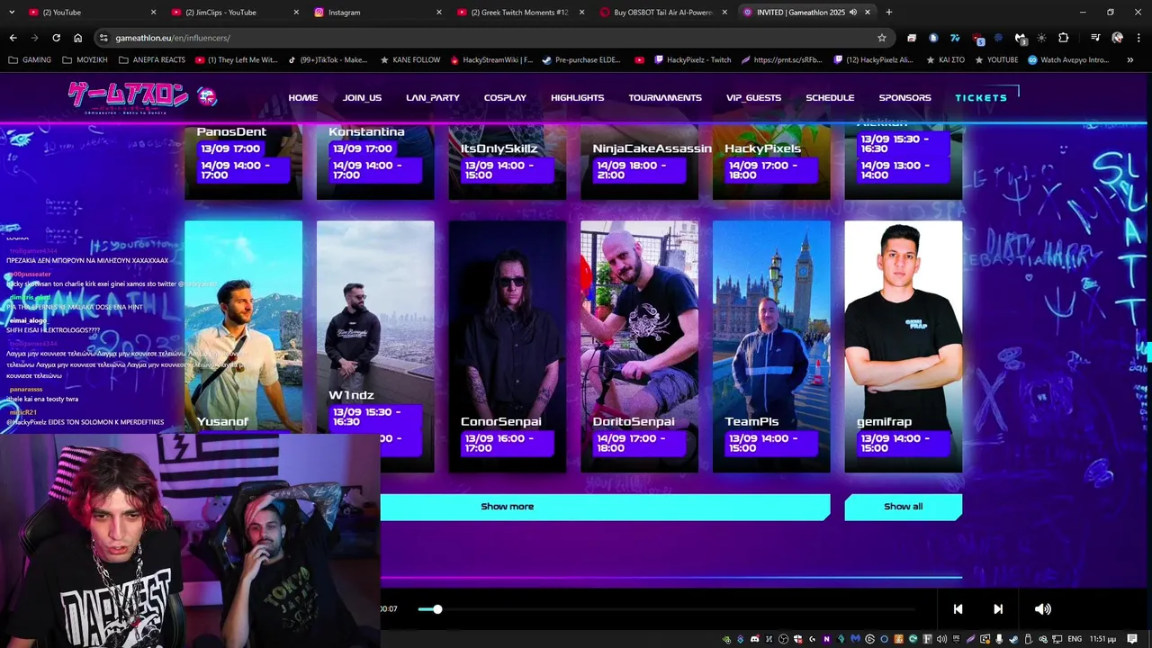Open the Extensions puzzle-piece menu

tap(1064, 38)
